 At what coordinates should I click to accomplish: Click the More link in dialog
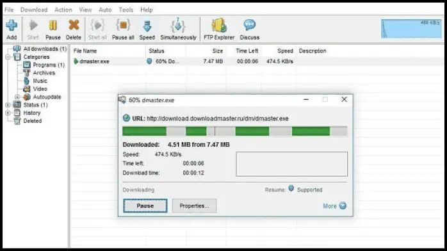pos(330,206)
